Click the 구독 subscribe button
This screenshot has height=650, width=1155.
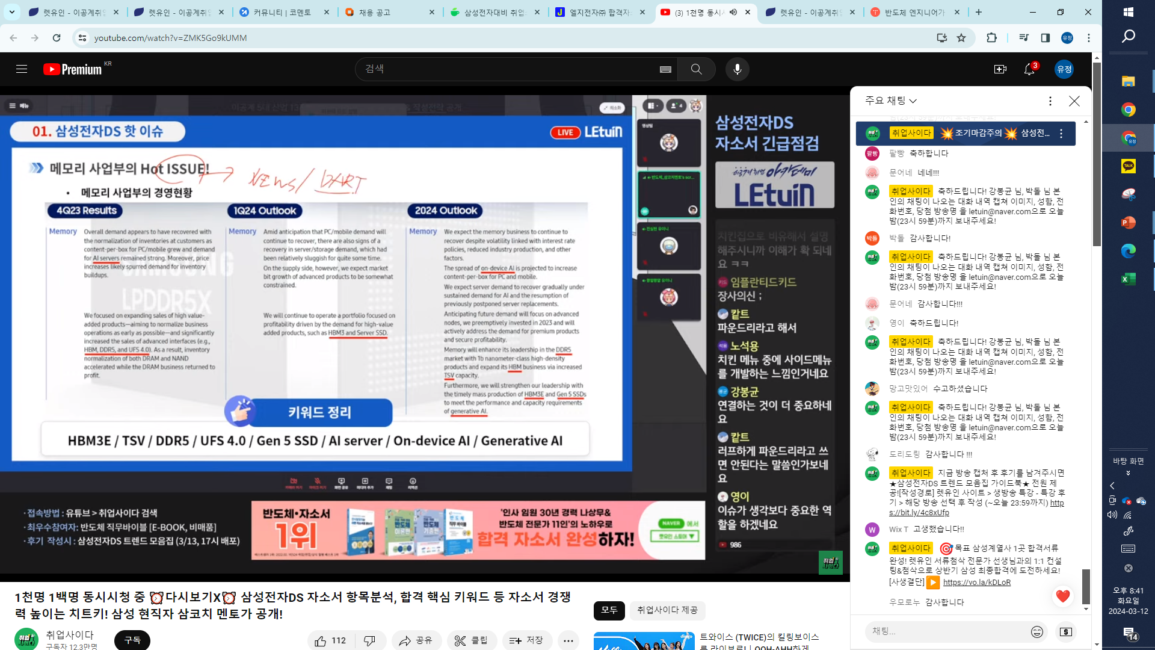[x=132, y=640]
